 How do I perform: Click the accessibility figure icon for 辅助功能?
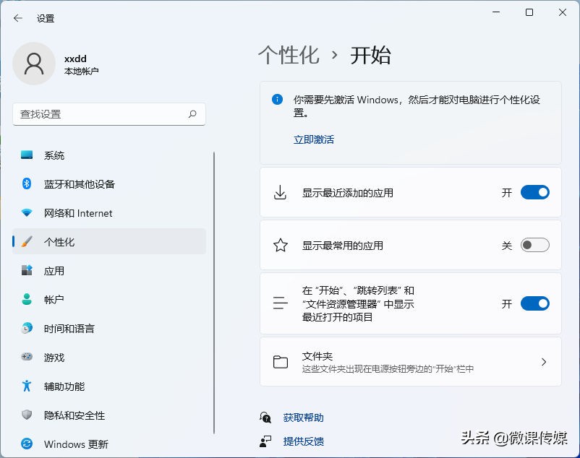point(27,386)
